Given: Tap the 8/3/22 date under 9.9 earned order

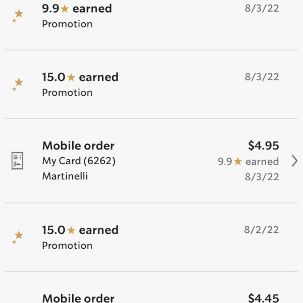Looking at the screenshot, I should [x=262, y=177].
